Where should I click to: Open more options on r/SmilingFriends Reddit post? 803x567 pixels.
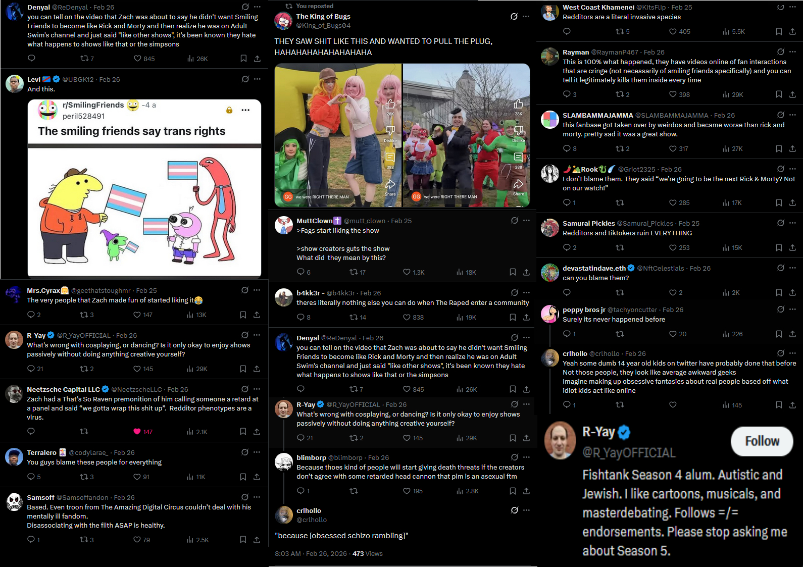(x=245, y=110)
